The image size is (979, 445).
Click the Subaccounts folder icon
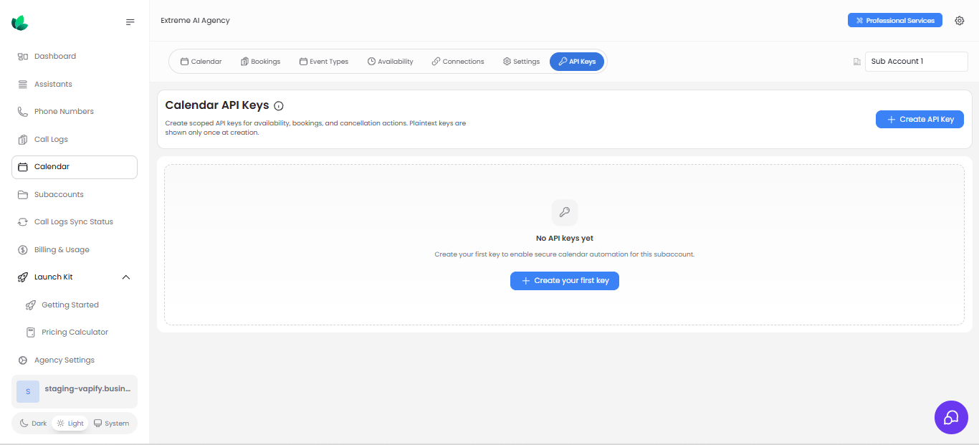(23, 195)
